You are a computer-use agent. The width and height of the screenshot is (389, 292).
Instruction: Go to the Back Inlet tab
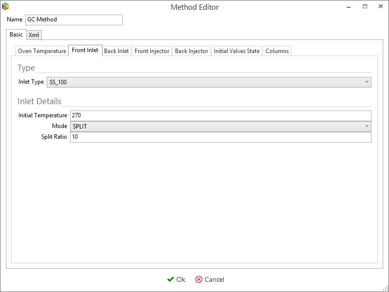(117, 51)
